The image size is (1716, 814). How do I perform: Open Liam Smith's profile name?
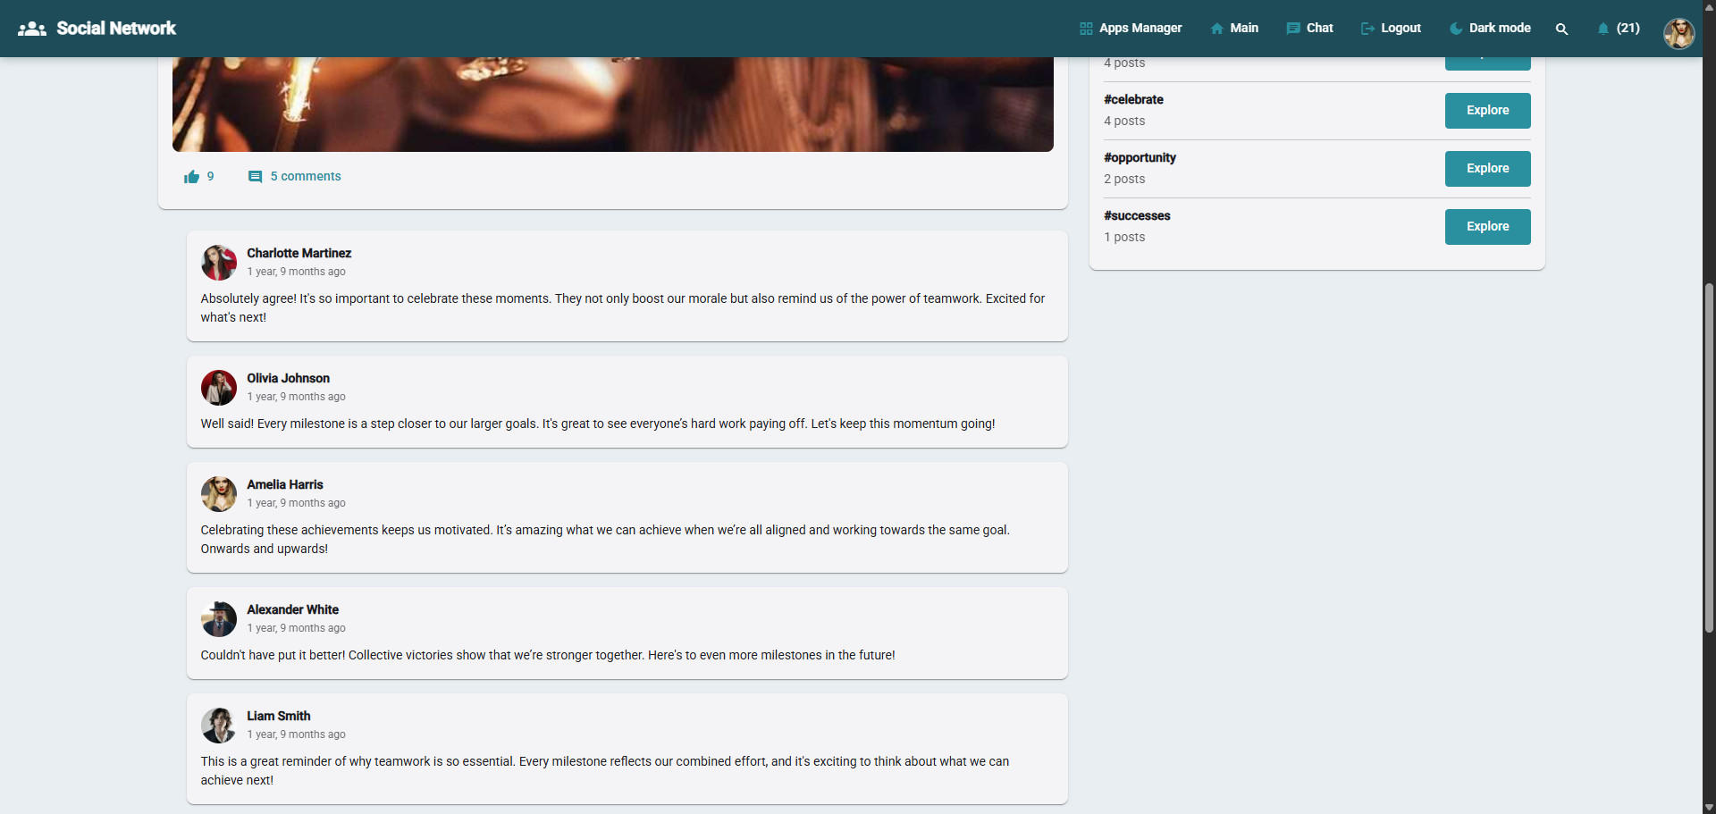click(x=279, y=717)
